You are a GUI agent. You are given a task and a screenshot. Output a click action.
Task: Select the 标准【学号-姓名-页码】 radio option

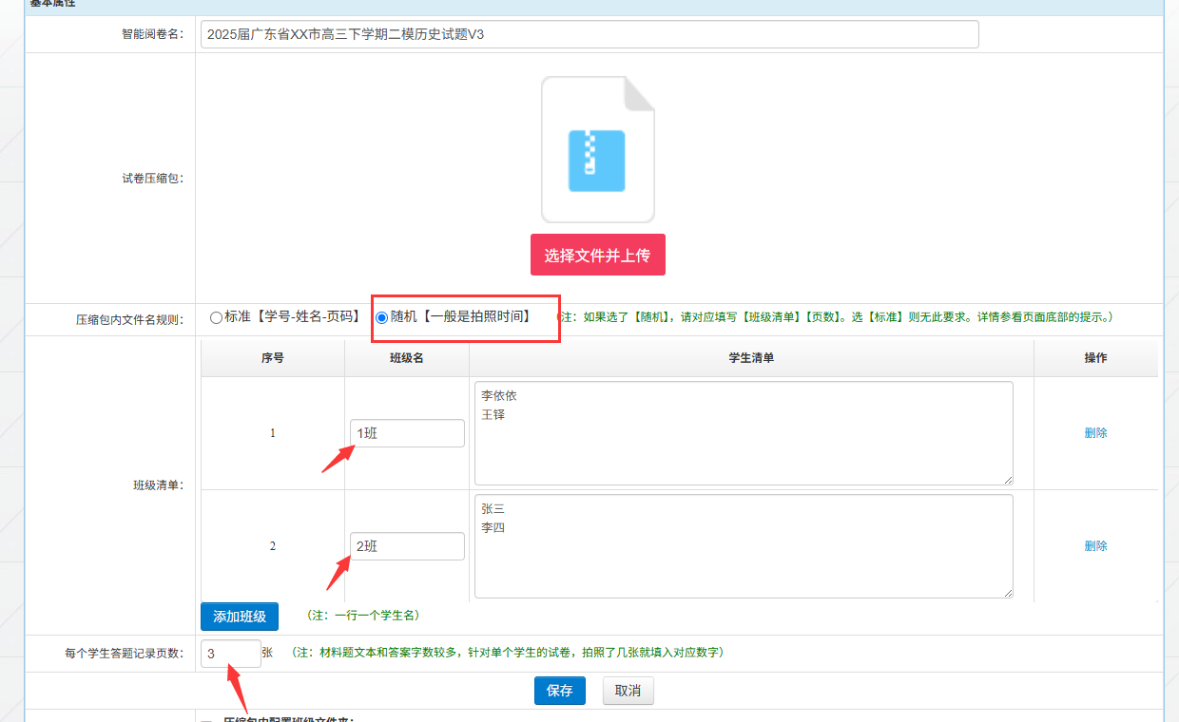216,317
